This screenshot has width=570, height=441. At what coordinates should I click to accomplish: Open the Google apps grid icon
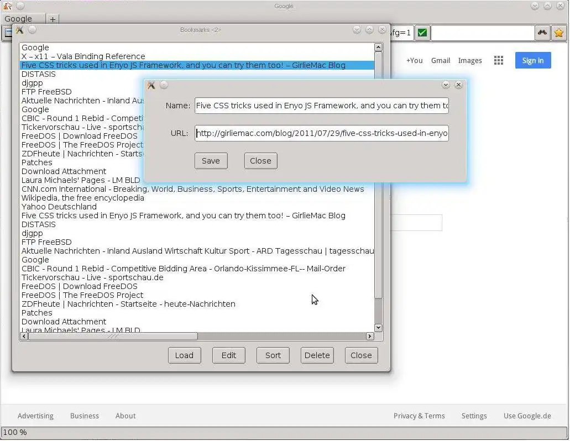click(498, 60)
